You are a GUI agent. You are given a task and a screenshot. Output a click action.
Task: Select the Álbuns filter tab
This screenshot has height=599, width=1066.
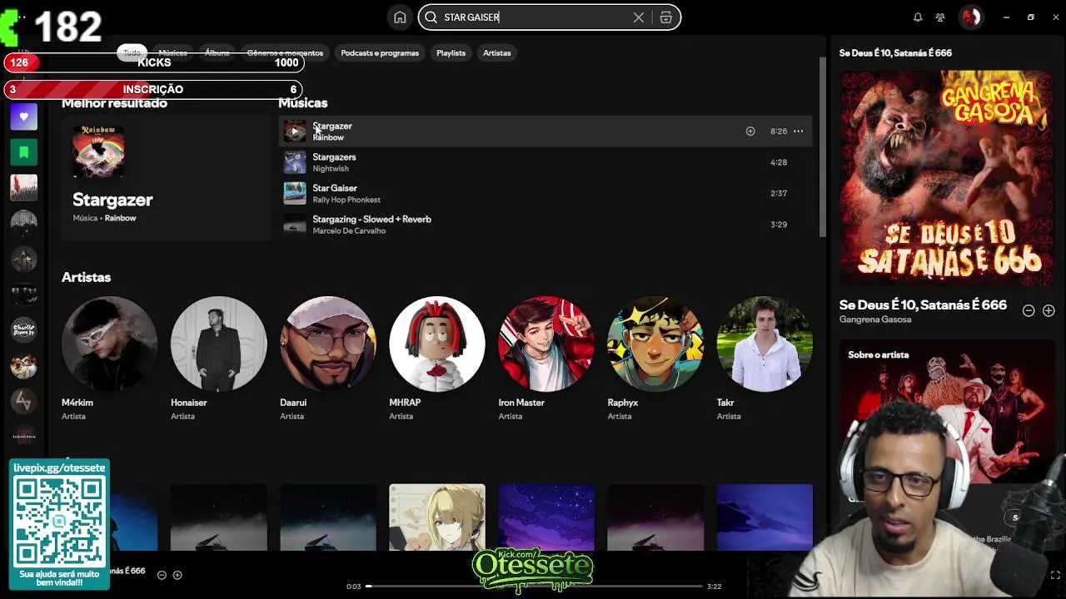[x=217, y=52]
